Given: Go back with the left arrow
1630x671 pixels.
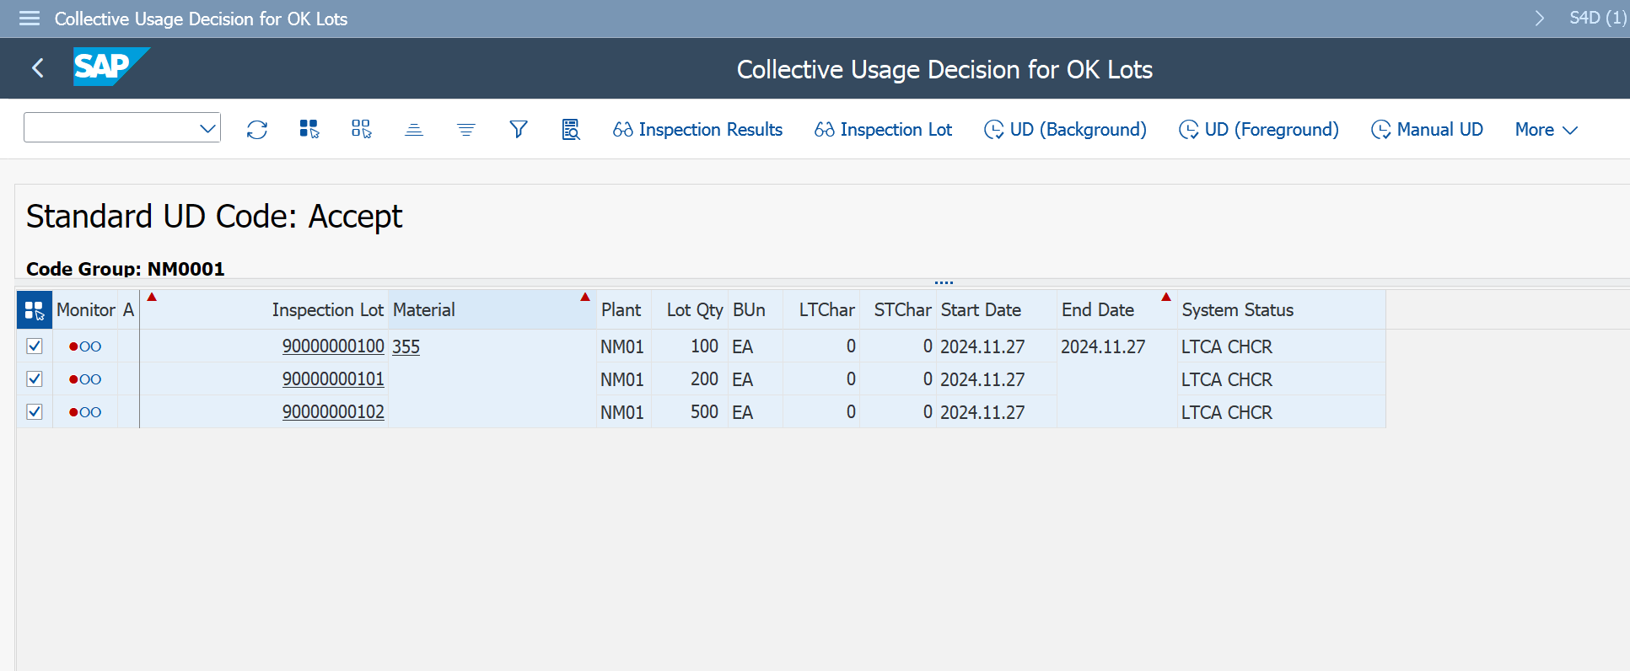Looking at the screenshot, I should click(38, 68).
